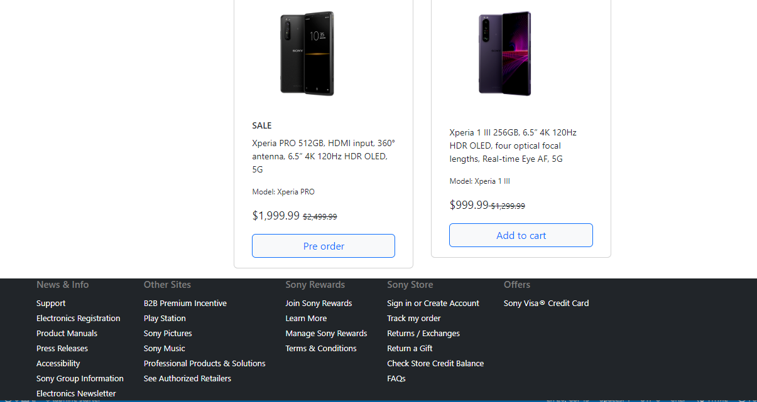Open the Support footer link
This screenshot has height=402, width=757.
(51, 304)
